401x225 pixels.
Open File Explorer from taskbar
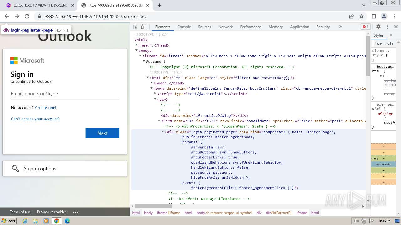35,221
